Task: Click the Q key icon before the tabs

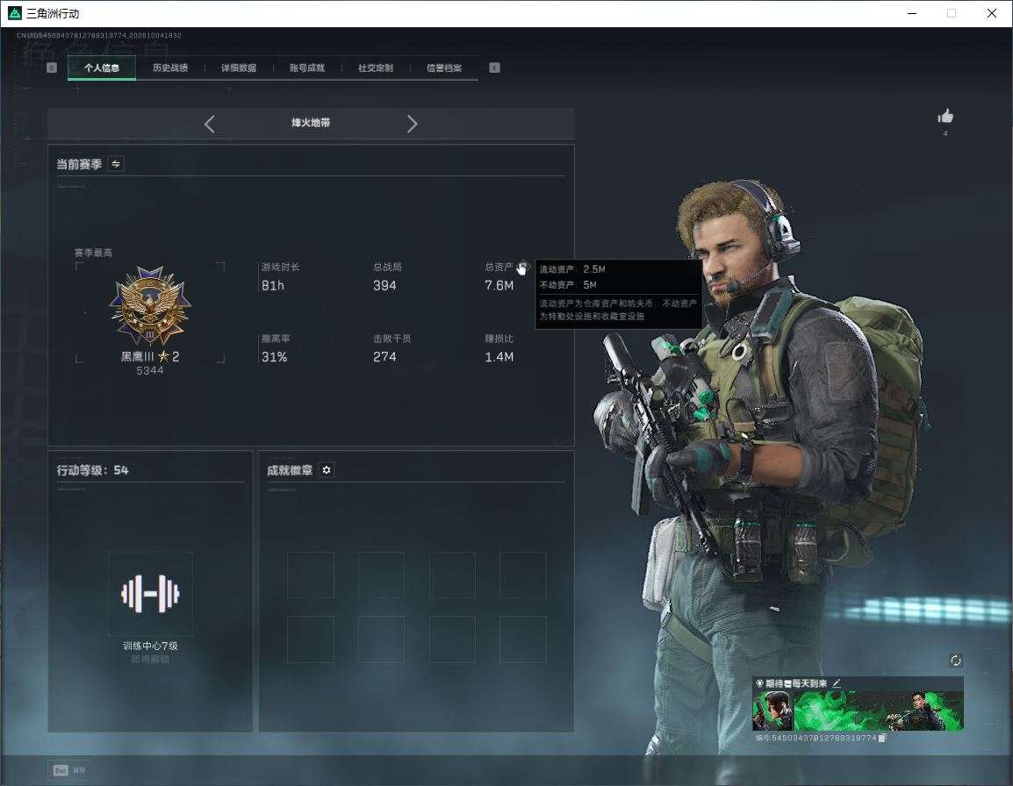Action: 52,68
